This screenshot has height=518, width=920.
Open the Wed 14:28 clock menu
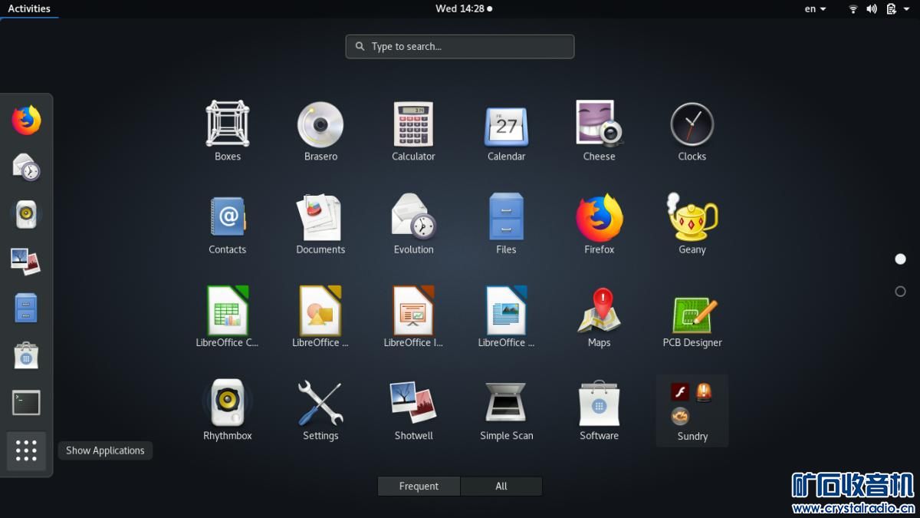(x=463, y=8)
